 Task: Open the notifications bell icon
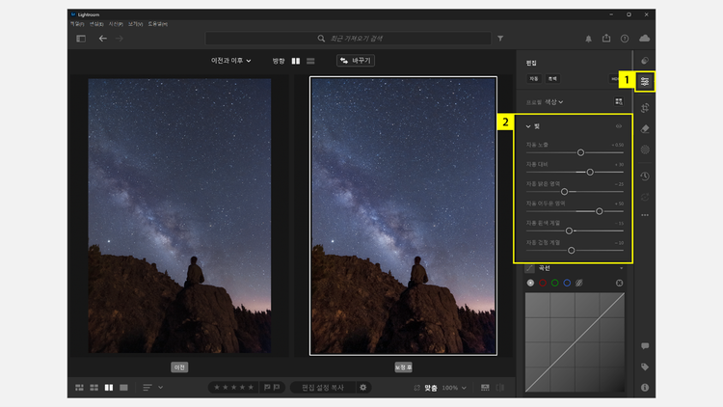589,39
